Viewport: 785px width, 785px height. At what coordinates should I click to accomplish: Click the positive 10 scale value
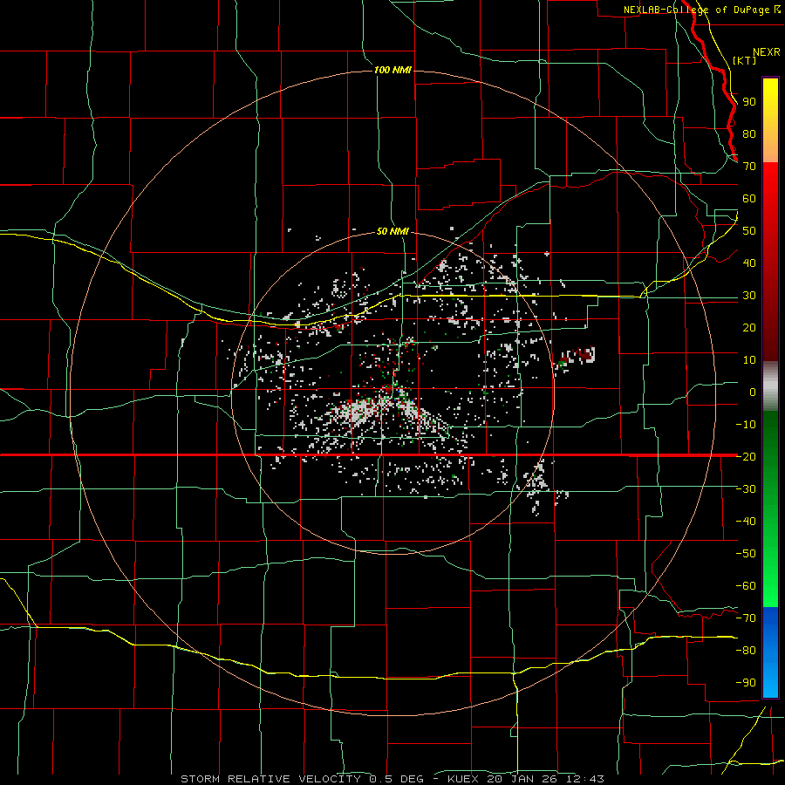point(749,360)
